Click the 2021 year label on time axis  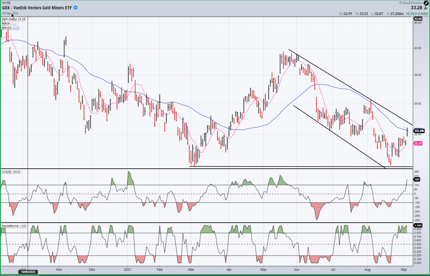click(128, 269)
